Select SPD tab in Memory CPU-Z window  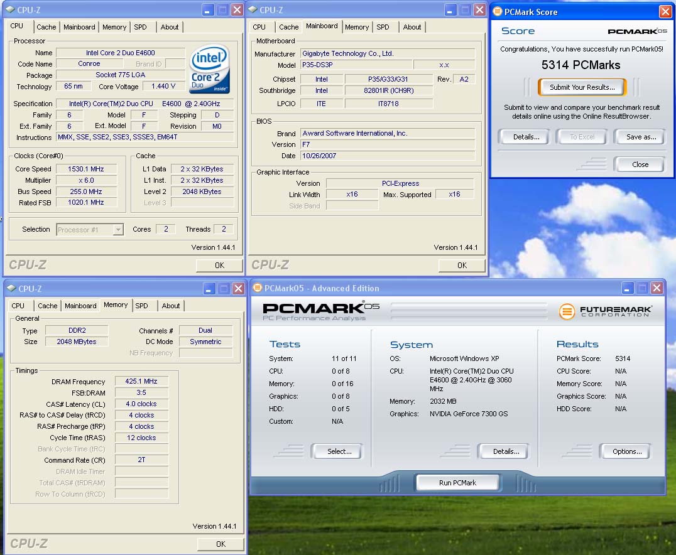tap(141, 306)
